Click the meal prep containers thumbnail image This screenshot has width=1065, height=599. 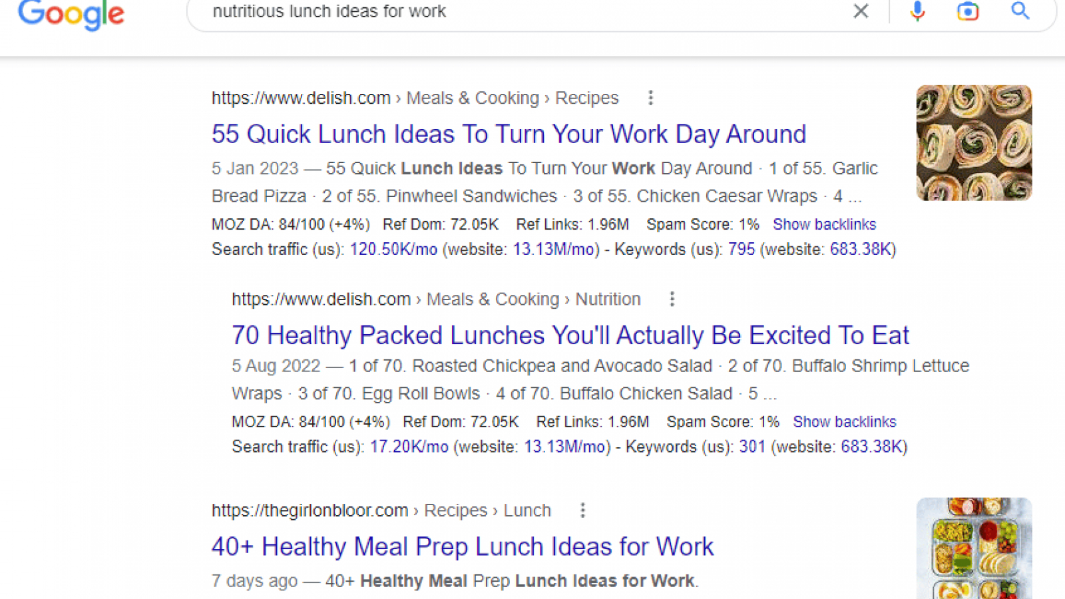[x=974, y=548]
